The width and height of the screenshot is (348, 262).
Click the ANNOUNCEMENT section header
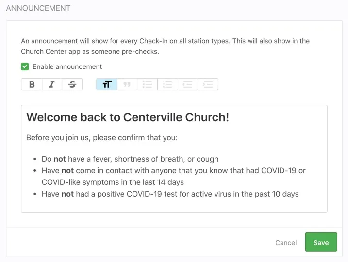point(38,8)
